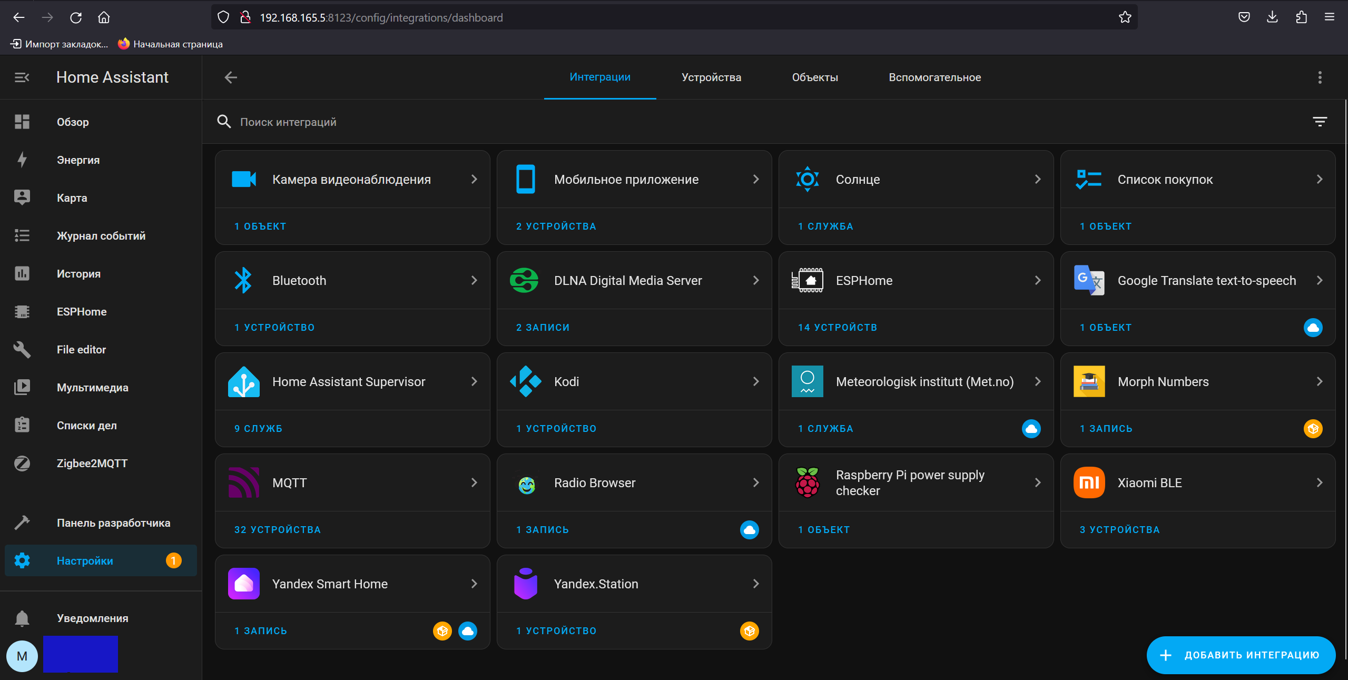Screen dimensions: 1348x680
Task: Click the MQTT logo icon
Action: coord(243,482)
